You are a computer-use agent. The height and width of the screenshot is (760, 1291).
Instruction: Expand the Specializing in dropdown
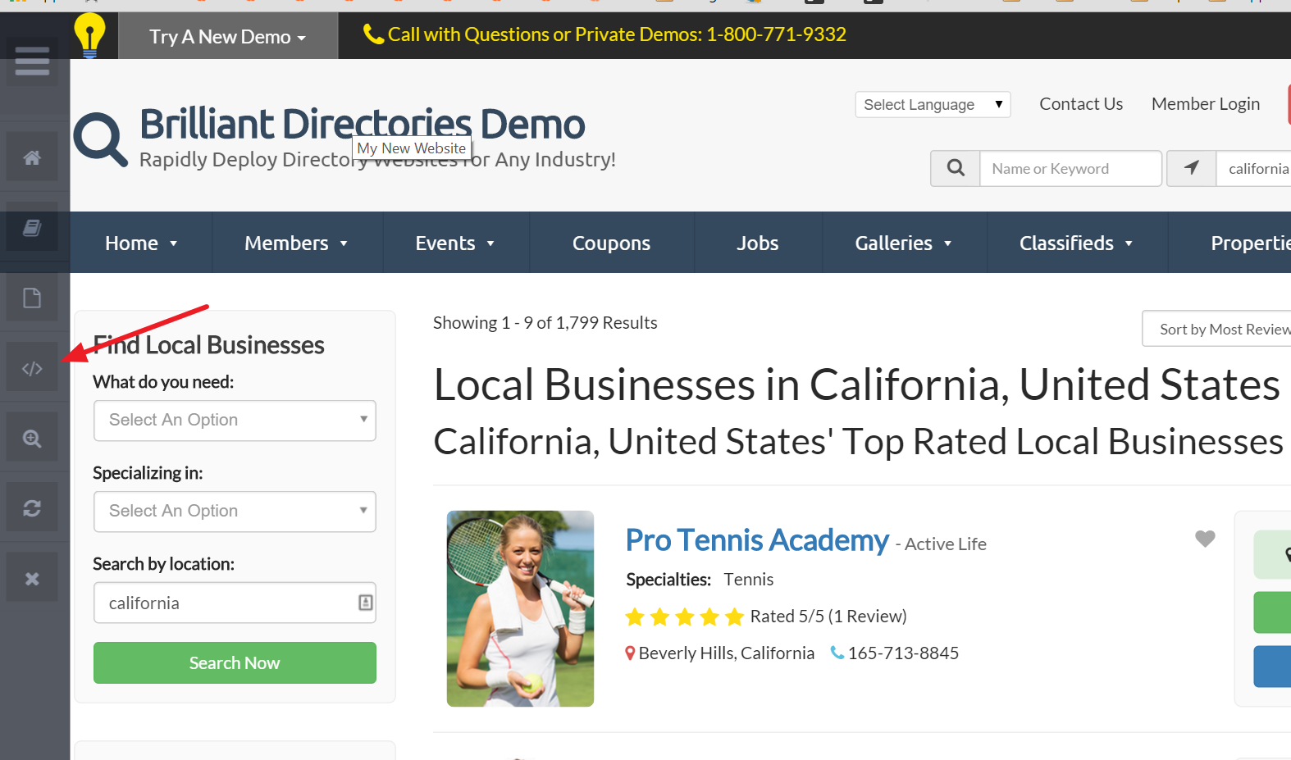pyautogui.click(x=235, y=512)
